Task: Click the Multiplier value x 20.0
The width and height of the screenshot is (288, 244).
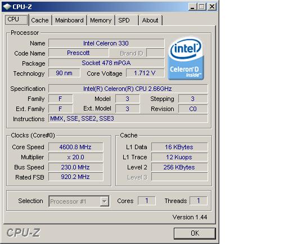Action: (75, 157)
